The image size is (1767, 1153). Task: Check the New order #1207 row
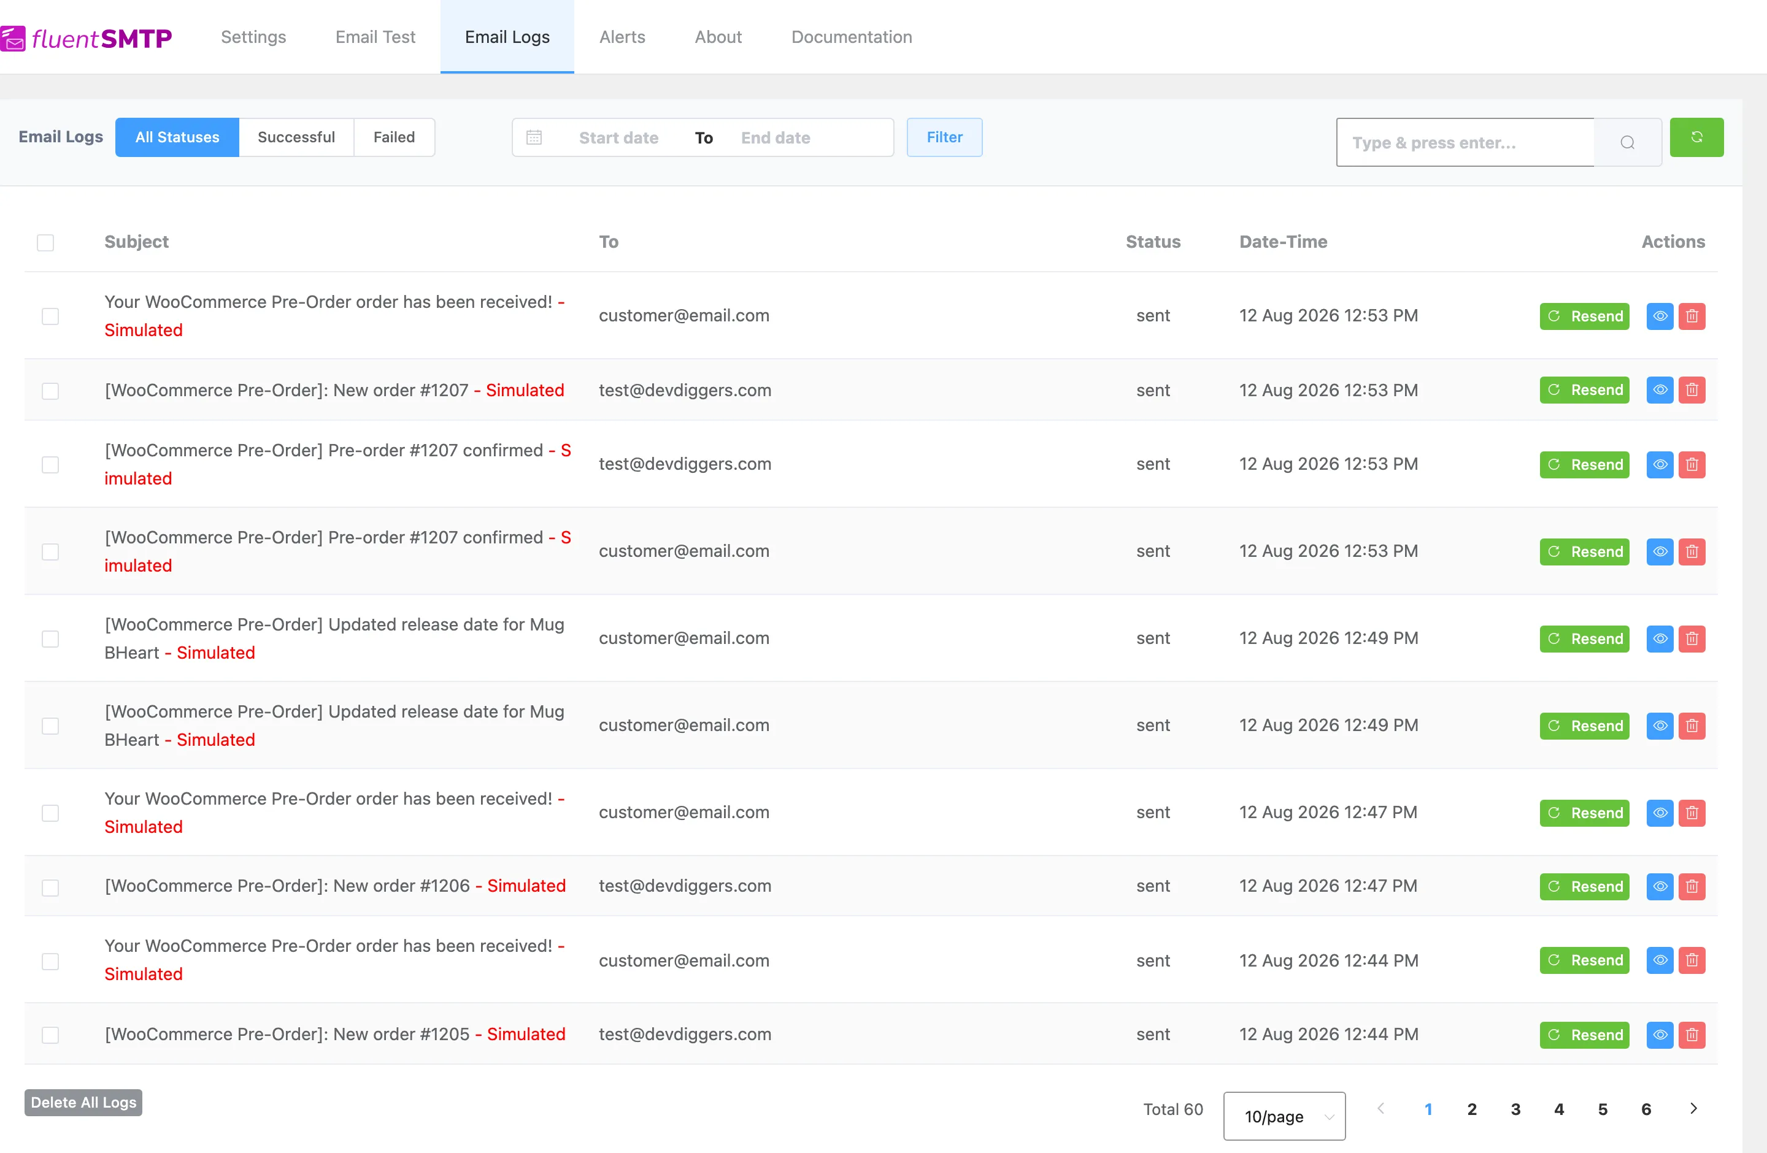tap(50, 390)
